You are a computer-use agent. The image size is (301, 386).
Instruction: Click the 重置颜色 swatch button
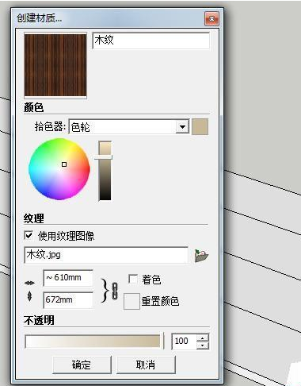pyautogui.click(x=131, y=301)
